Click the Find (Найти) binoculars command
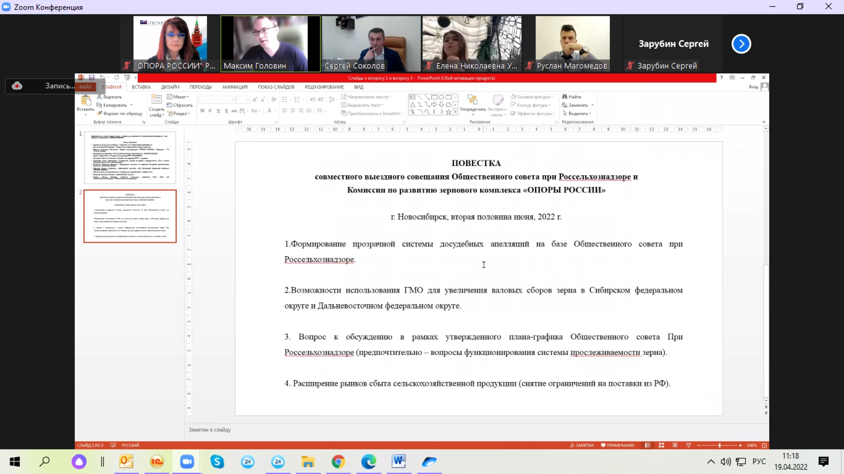Viewport: 844px width, 474px height. [571, 97]
